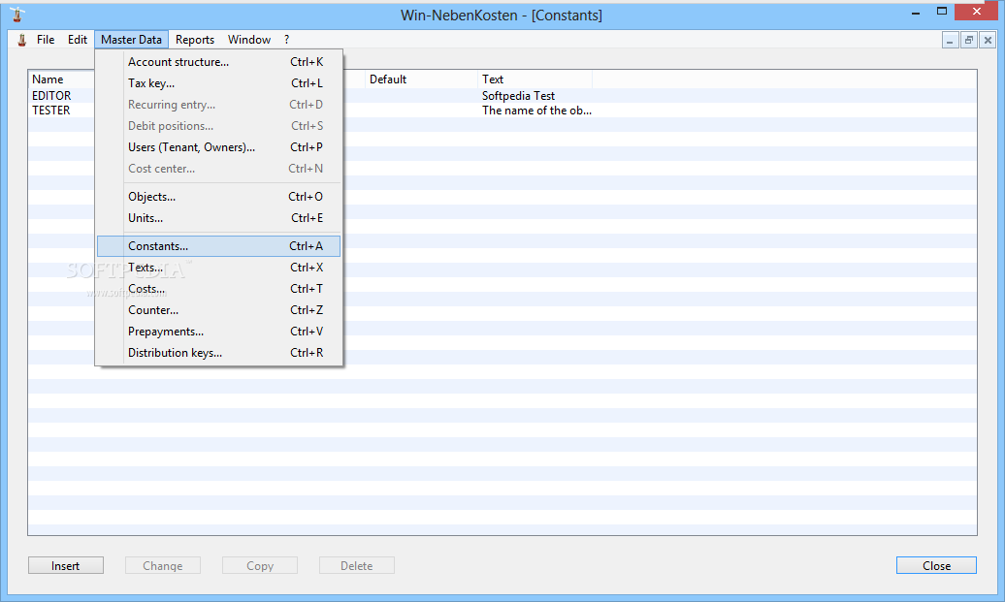Screen dimensions: 1005x602
Task: Click the disabled Cost center... item
Action: [x=218, y=169]
